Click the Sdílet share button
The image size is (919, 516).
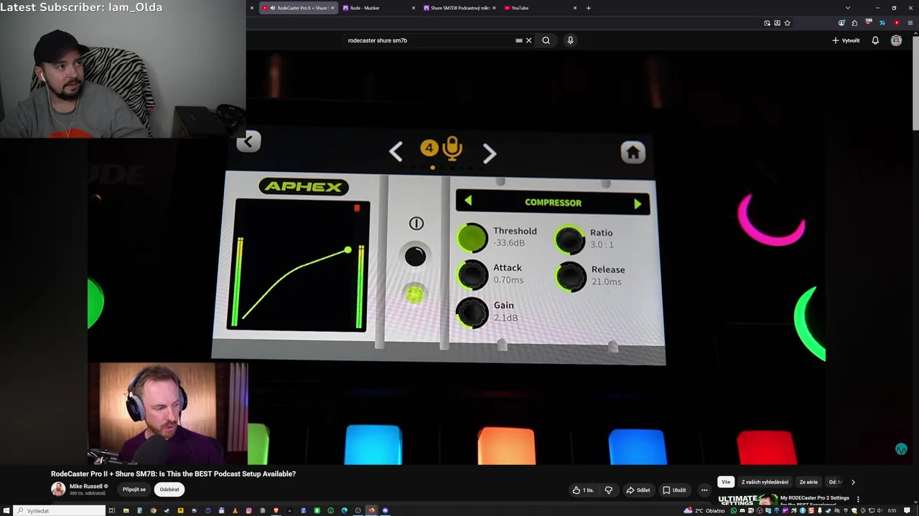point(638,490)
